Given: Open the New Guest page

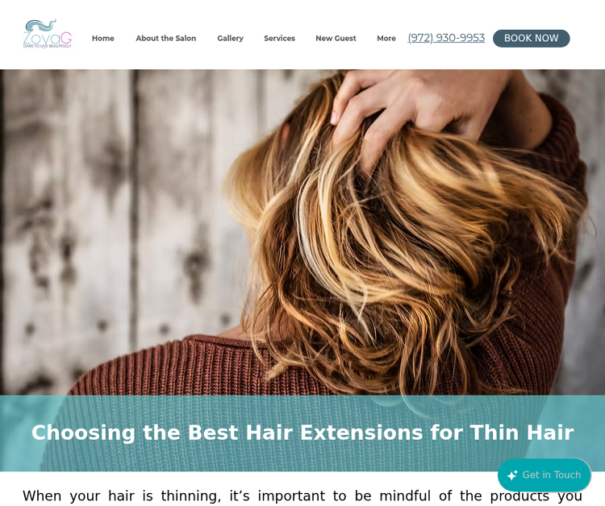Looking at the screenshot, I should pyautogui.click(x=336, y=38).
